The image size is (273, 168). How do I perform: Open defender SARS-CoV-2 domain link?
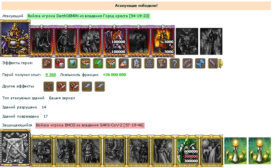pos(90,125)
